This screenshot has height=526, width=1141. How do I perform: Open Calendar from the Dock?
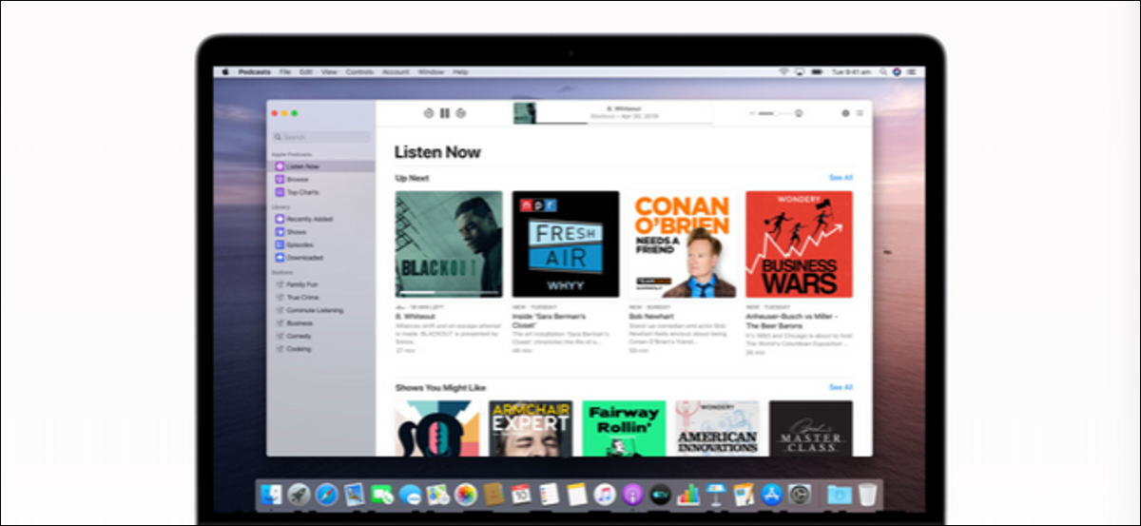(521, 494)
